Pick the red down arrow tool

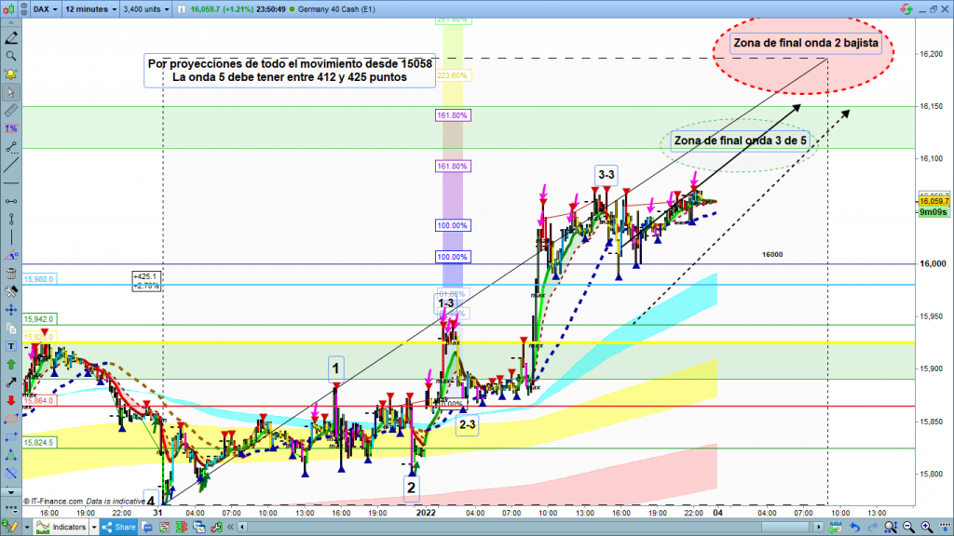click(11, 400)
